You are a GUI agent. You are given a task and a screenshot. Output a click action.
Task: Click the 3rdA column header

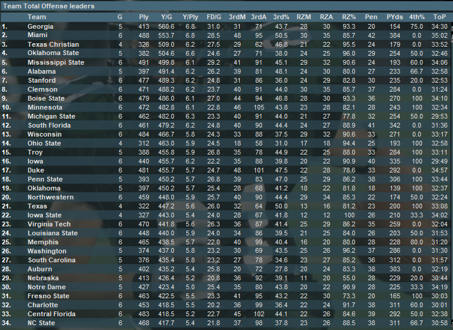coord(259,17)
